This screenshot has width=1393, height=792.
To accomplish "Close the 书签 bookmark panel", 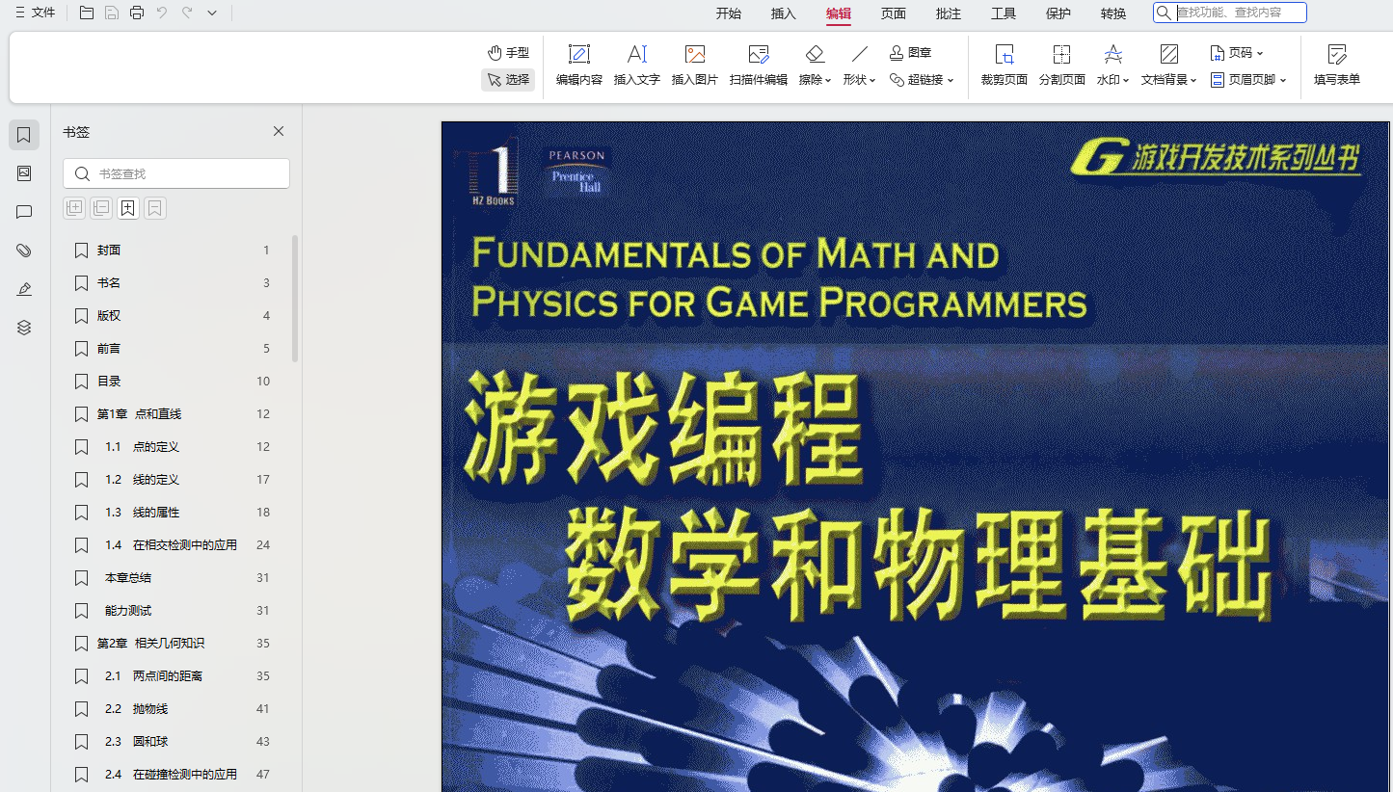I will (x=279, y=131).
